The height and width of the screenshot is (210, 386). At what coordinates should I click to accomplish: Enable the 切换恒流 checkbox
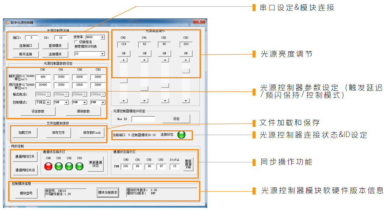[76, 42]
